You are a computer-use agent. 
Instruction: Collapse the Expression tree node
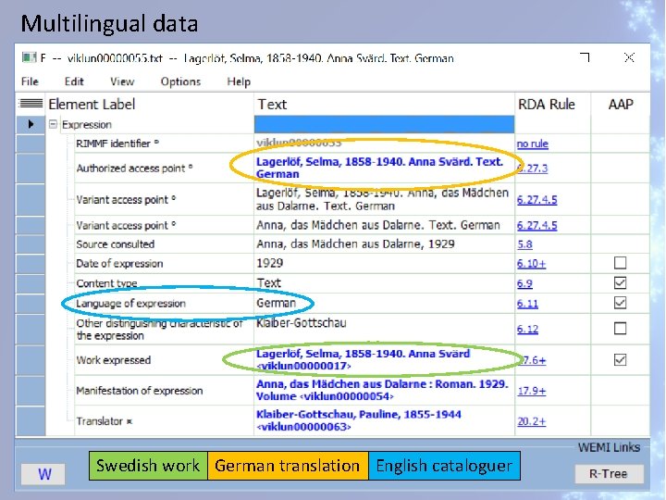pos(53,124)
